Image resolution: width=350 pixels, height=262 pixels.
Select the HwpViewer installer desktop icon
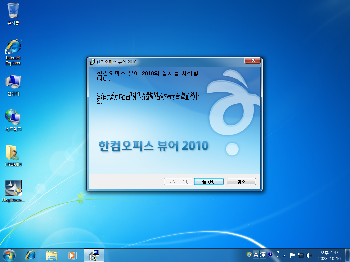coord(13,191)
